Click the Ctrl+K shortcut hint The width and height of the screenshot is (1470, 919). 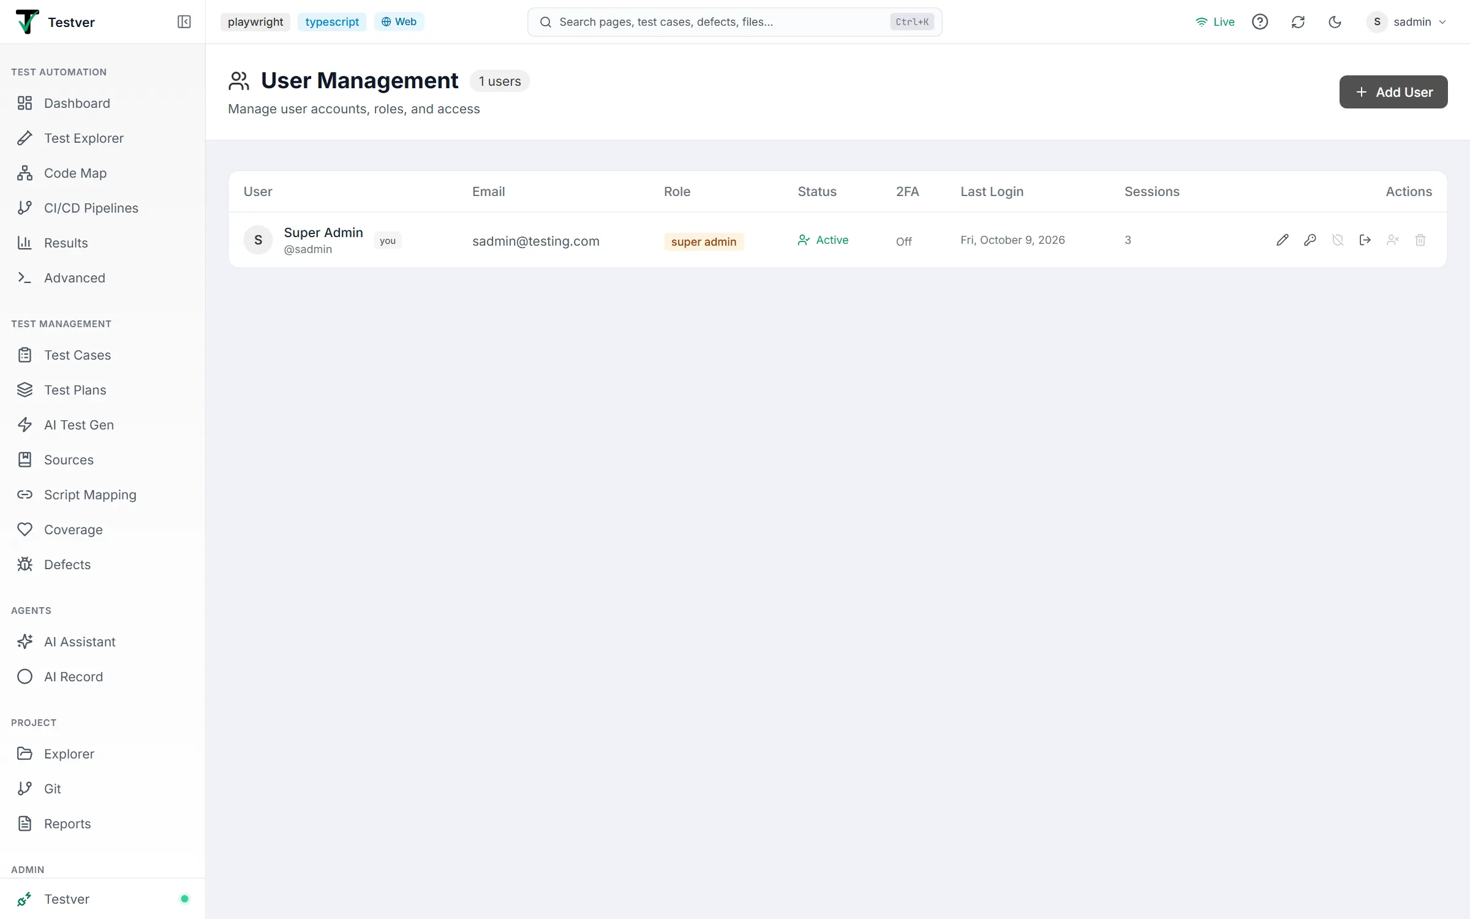[911, 22]
